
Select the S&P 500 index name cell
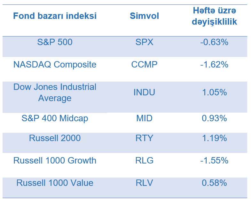[x=55, y=42]
